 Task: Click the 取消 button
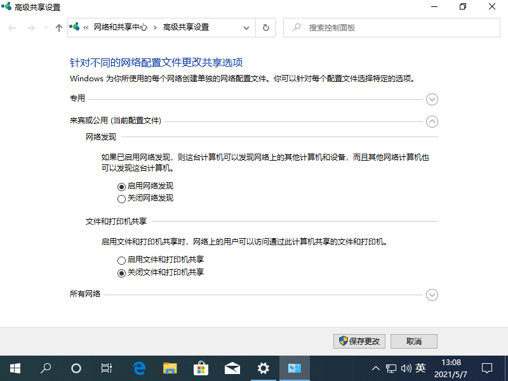[x=414, y=341]
